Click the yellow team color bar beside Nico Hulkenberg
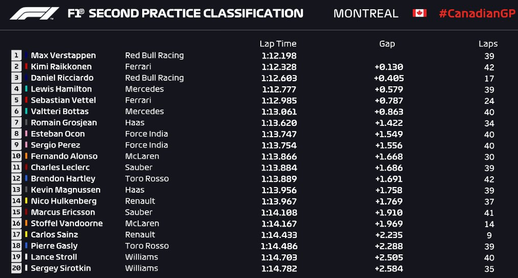This screenshot has height=278, width=518. pos(26,200)
